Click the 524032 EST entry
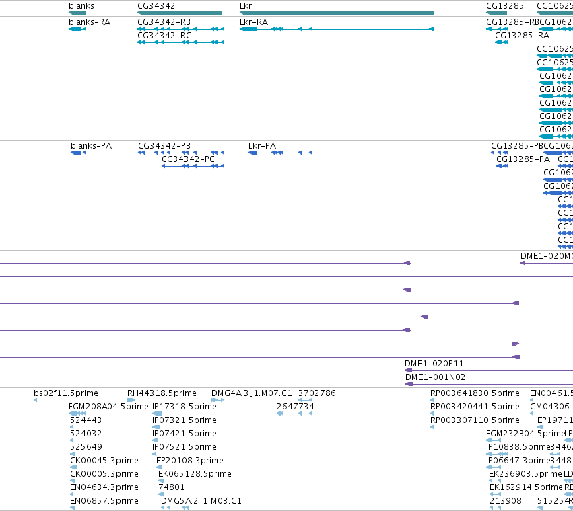The image size is (573, 511). pos(72,440)
